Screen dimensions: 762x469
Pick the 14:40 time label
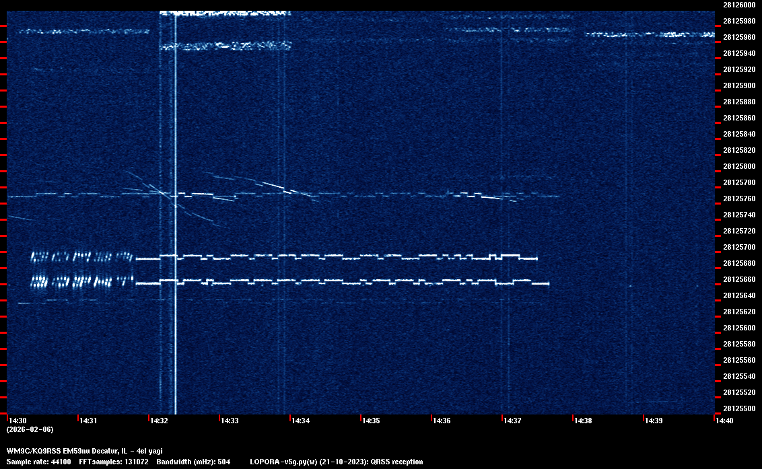point(724,421)
